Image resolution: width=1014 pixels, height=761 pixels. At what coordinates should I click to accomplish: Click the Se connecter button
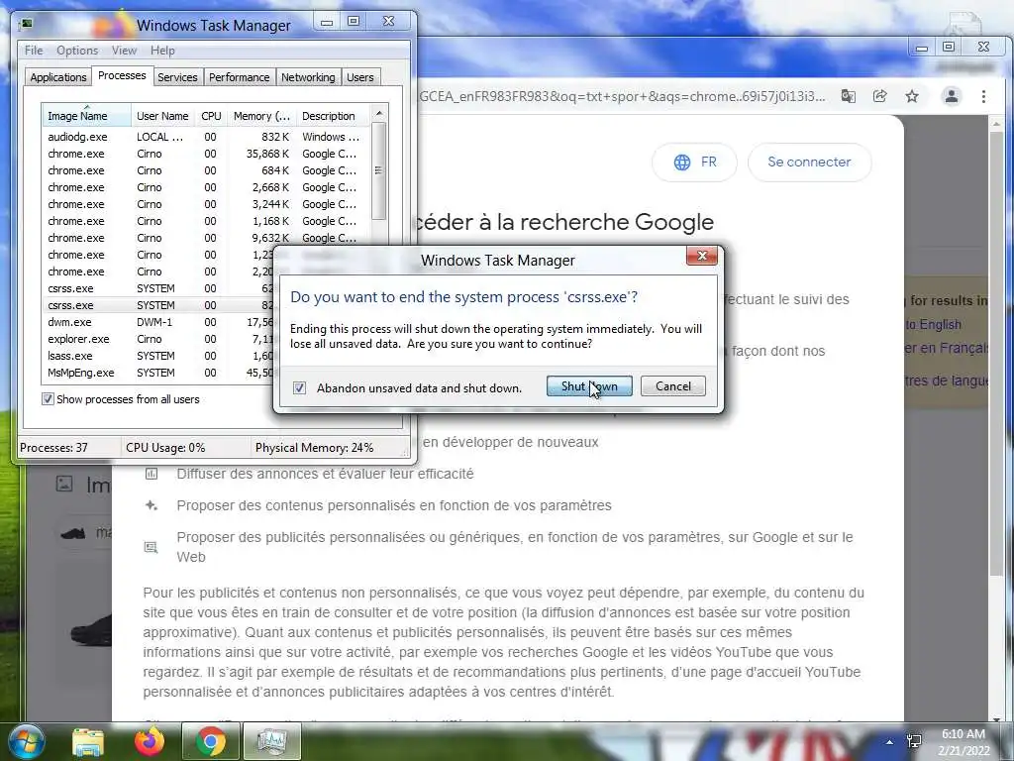coord(809,162)
